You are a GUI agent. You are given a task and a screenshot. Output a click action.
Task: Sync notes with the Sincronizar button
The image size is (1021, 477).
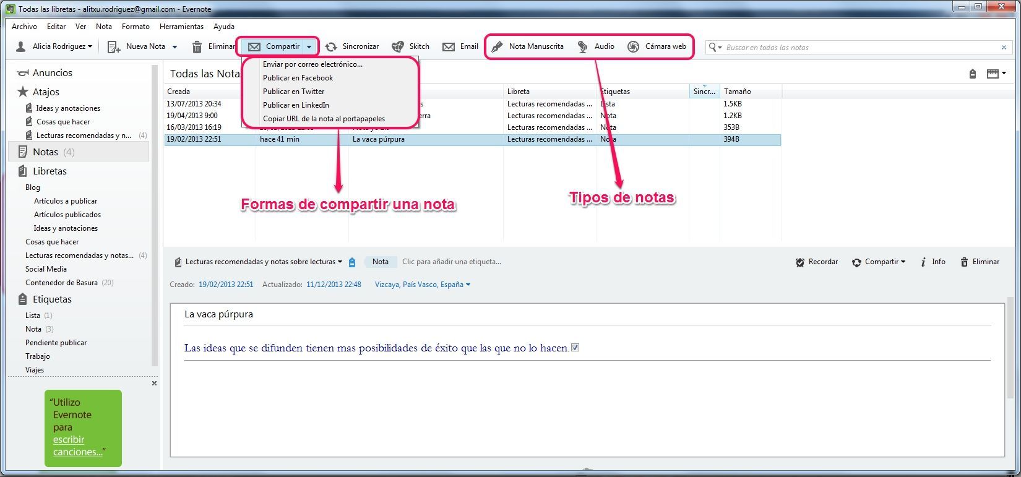click(x=352, y=46)
